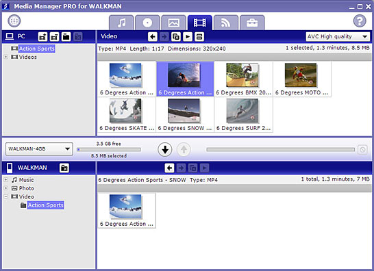Switch to the Photo tab icon
Viewport: 374px width, 271px height.
[x=174, y=23]
